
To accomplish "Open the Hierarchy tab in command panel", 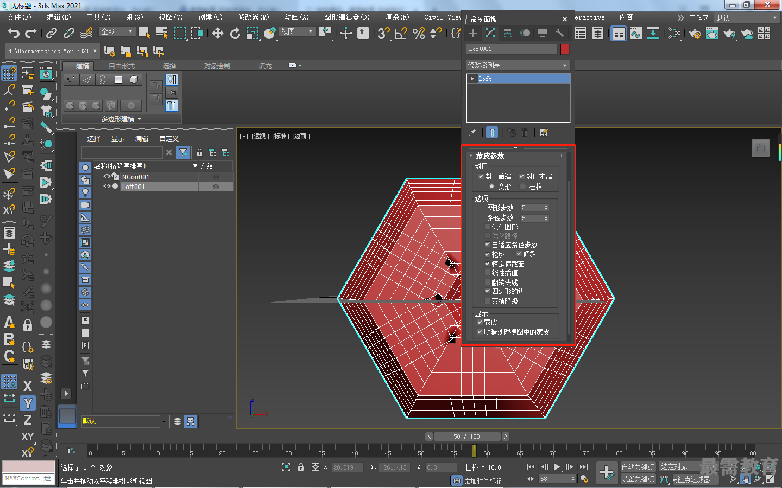I will tap(508, 33).
